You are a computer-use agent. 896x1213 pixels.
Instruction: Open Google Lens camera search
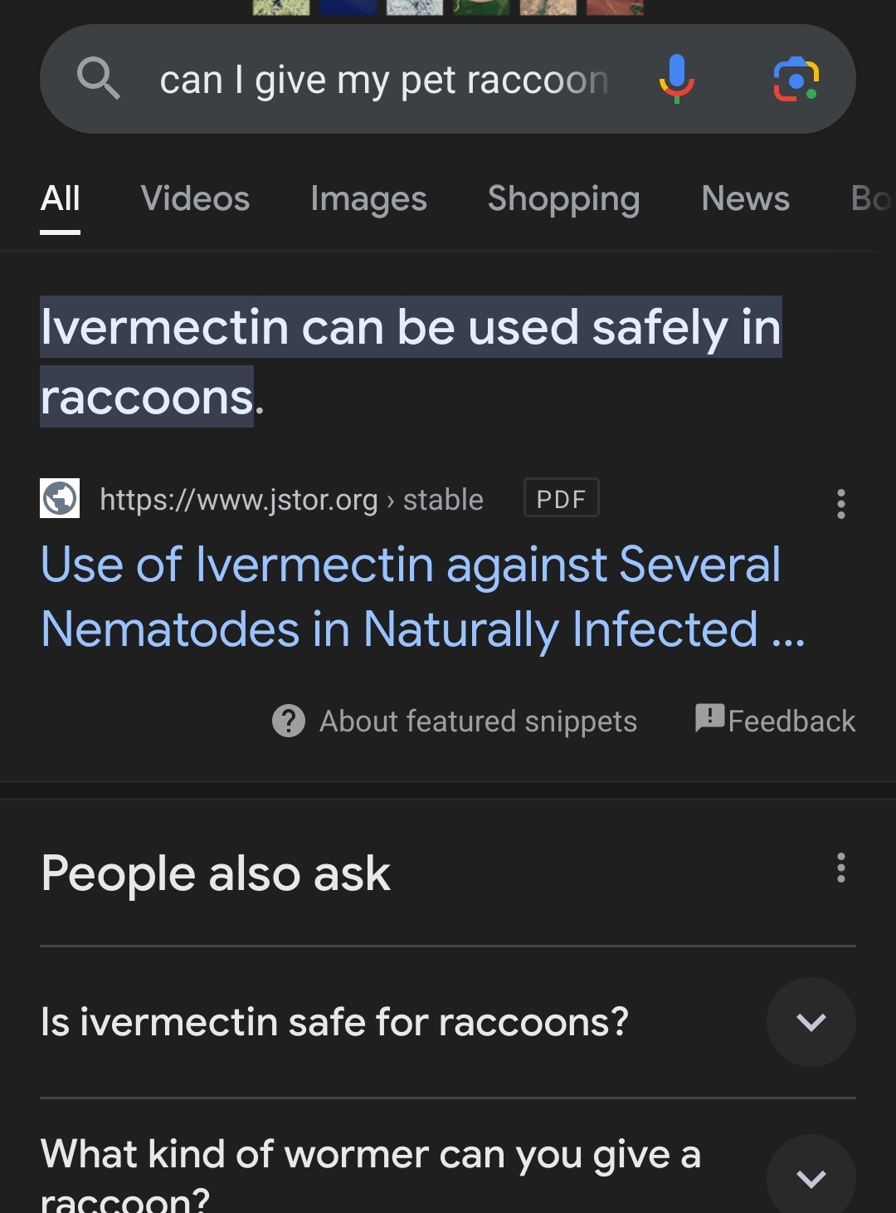coord(796,80)
